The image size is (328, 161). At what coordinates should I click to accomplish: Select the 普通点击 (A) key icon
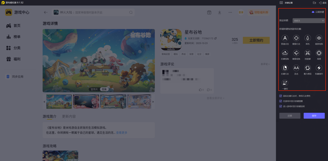285,38
